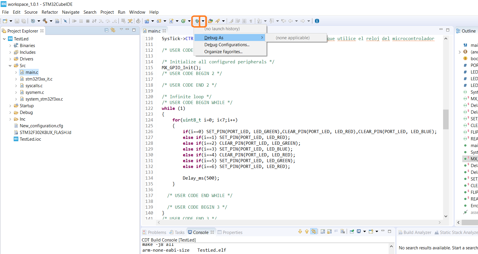Switch to the Tasks tab
Viewport: 478px width, 254px height.
pos(177,232)
